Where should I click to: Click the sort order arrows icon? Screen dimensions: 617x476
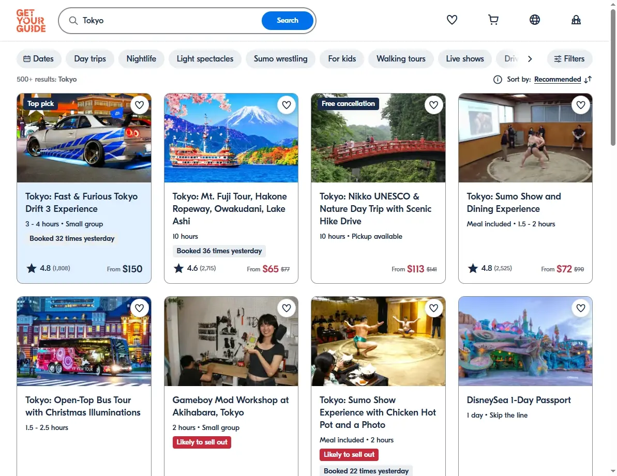click(x=588, y=80)
